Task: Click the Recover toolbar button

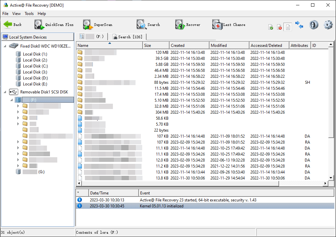Action: pos(188,25)
